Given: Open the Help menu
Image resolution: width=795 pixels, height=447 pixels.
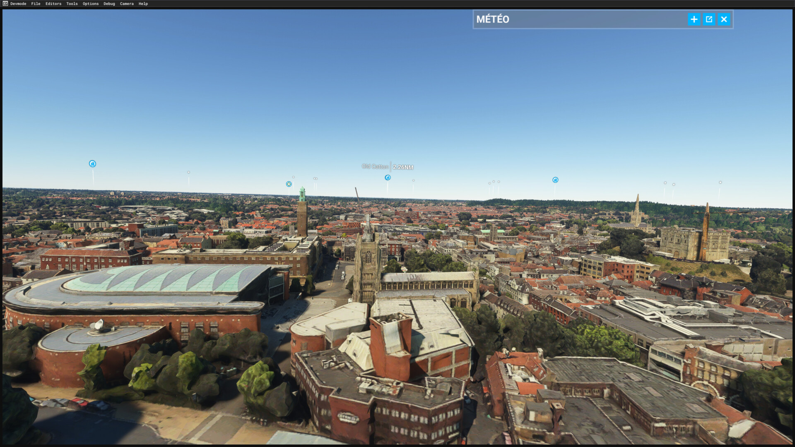Looking at the screenshot, I should point(143,4).
